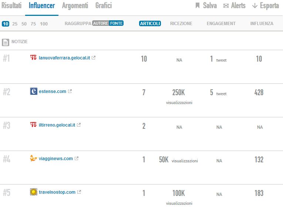283x207 pixels.
Task: Click the Salva bookmark icon
Action: pyautogui.click(x=198, y=6)
